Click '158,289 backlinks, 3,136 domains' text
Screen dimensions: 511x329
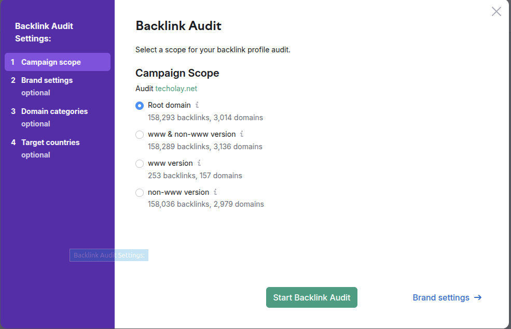205,147
